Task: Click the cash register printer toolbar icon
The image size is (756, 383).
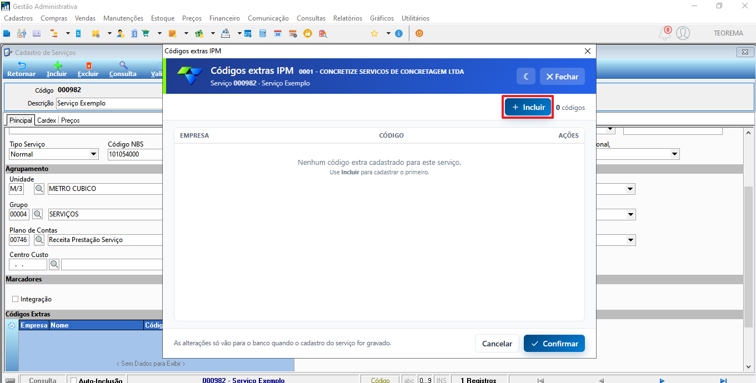Action: [226, 33]
